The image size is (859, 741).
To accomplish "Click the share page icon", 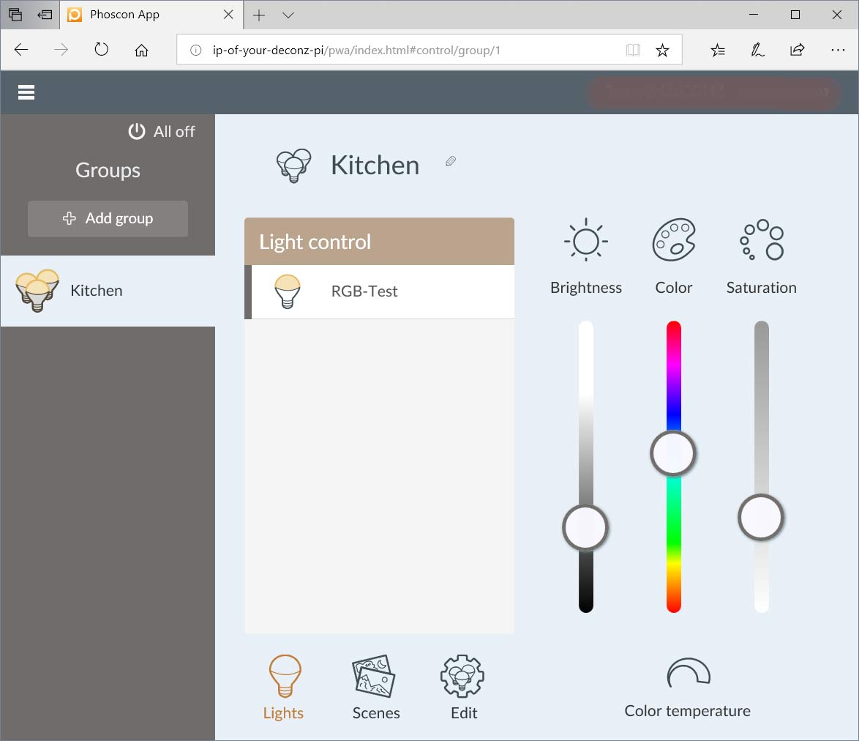I will [798, 50].
